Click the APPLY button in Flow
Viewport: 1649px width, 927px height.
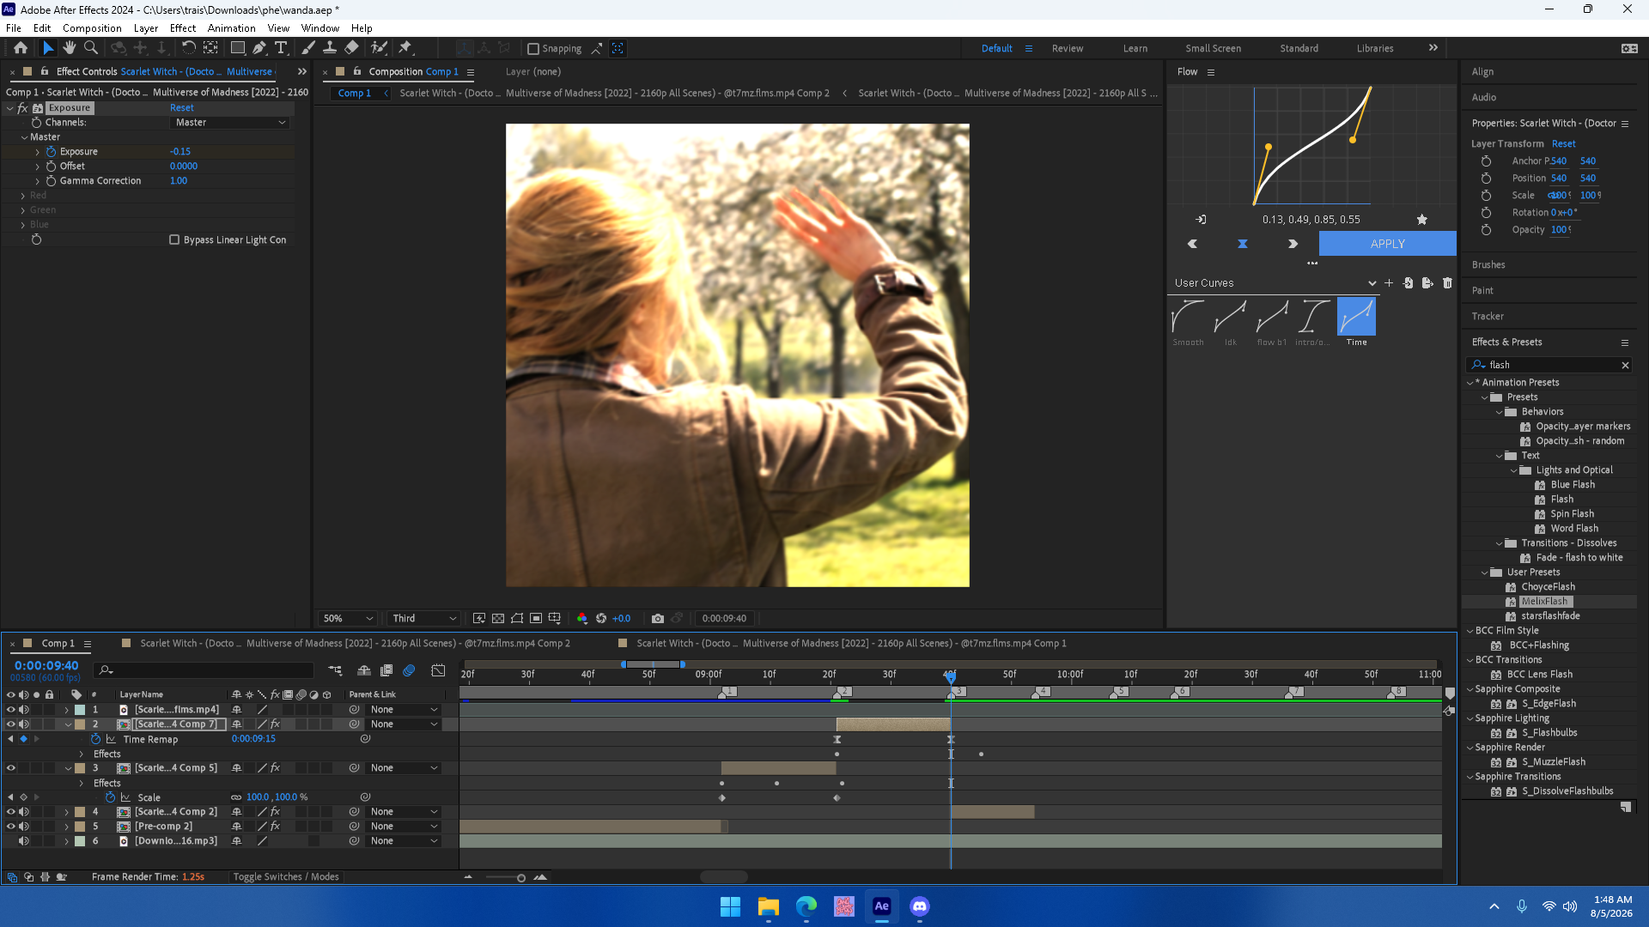pyautogui.click(x=1388, y=244)
